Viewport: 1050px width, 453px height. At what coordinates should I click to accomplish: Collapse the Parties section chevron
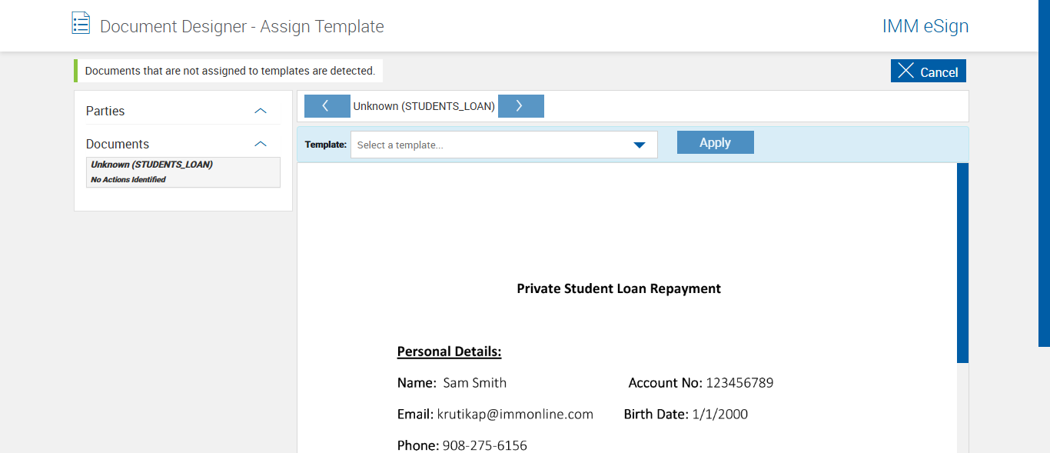[x=261, y=111]
